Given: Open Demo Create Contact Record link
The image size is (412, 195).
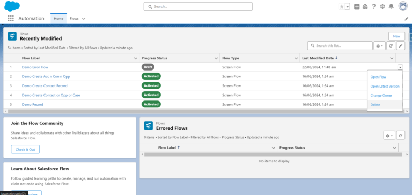Looking at the screenshot, I should click(x=45, y=86).
